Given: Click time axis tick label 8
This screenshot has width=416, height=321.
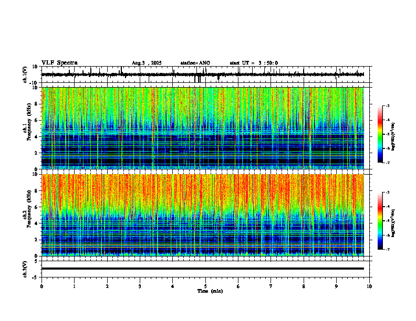Looking at the screenshot, I should [x=304, y=286].
